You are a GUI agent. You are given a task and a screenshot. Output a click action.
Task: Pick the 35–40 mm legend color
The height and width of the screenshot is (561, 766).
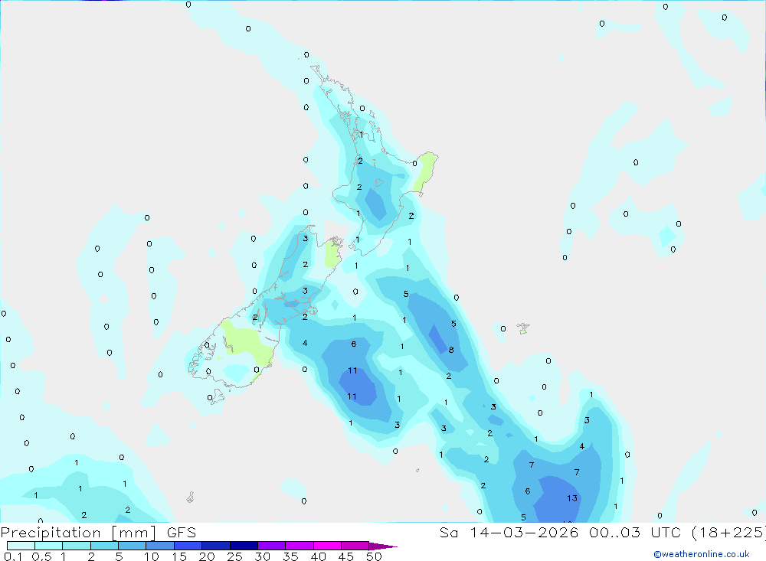pyautogui.click(x=299, y=546)
